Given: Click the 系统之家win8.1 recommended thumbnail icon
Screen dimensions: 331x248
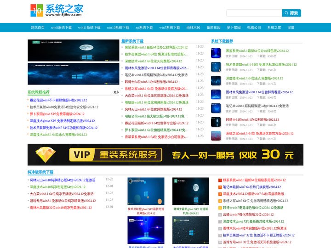Looking at the screenshot, I should [216, 135].
